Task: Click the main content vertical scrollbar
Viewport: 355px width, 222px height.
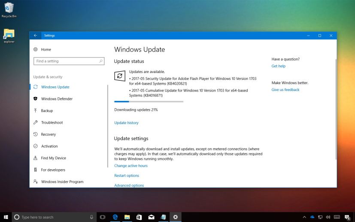Action: (336, 109)
